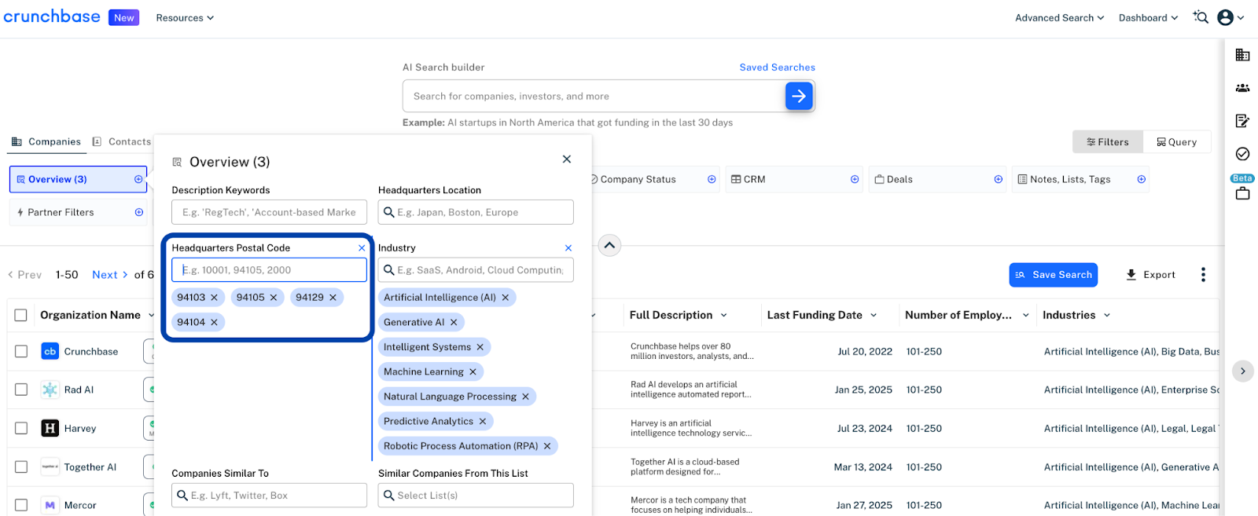Remove the Machine Learning industry chip
Screen dimensions: 1258x516
point(473,371)
